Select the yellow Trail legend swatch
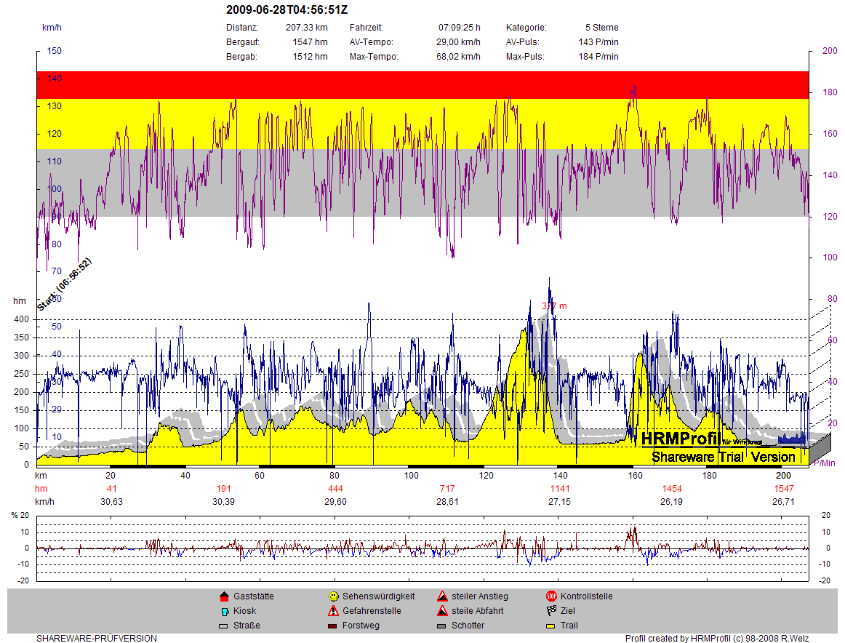The image size is (845, 643). tap(551, 626)
